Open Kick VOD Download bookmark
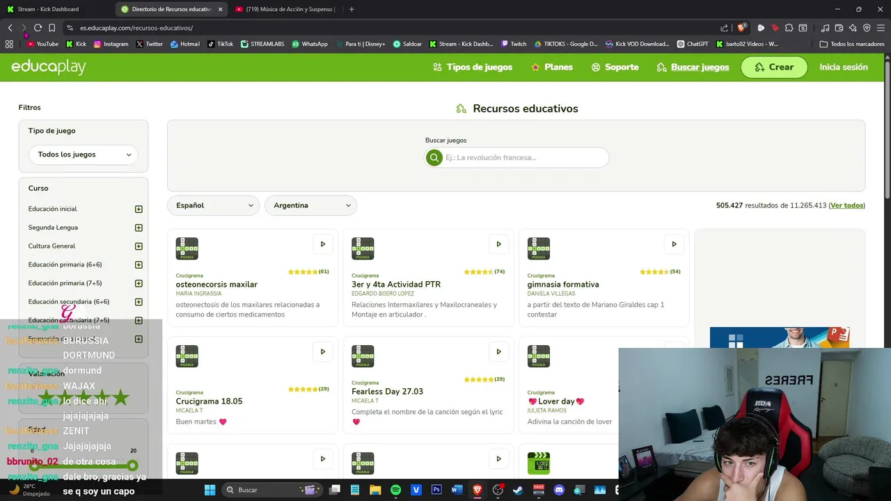The width and height of the screenshot is (891, 501). pos(637,44)
